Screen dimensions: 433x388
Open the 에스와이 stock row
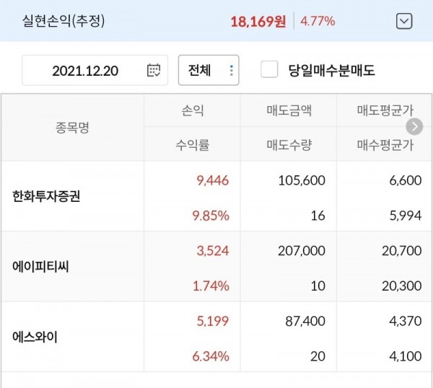pyautogui.click(x=37, y=336)
